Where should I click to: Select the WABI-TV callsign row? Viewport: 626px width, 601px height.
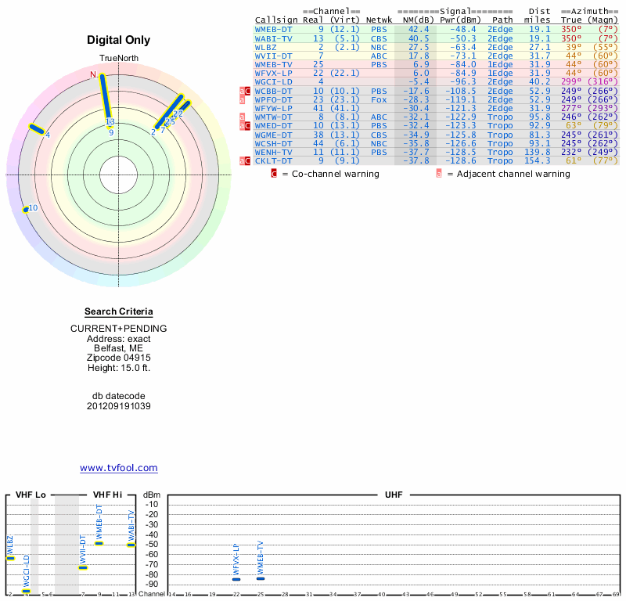273,38
